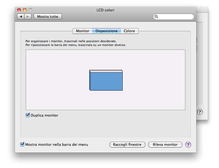Focus the search input field
219x168 pixels.
click(174, 17)
